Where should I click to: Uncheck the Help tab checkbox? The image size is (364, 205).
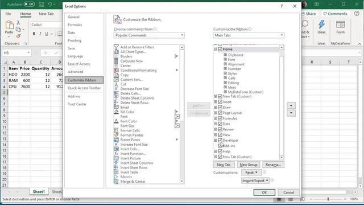pos(220,151)
